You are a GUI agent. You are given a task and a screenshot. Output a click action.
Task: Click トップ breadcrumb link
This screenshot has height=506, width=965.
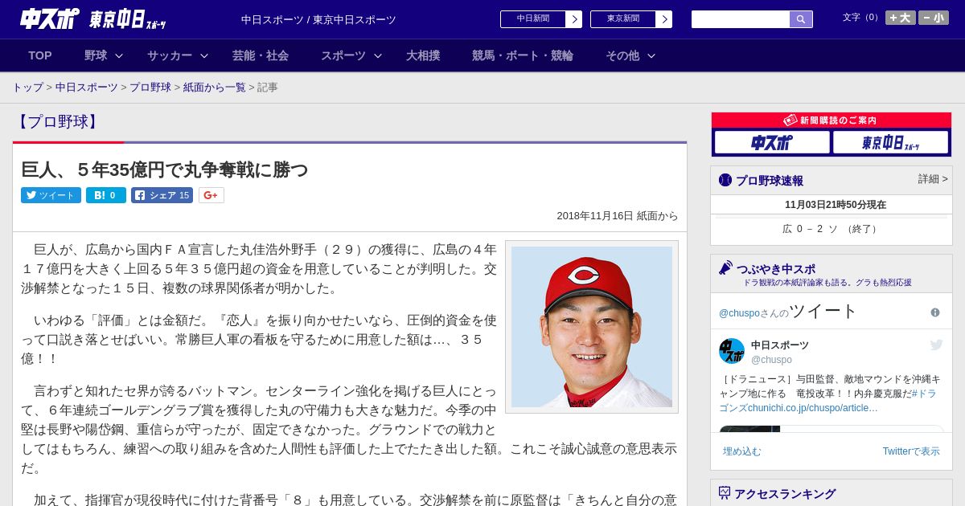tap(27, 88)
